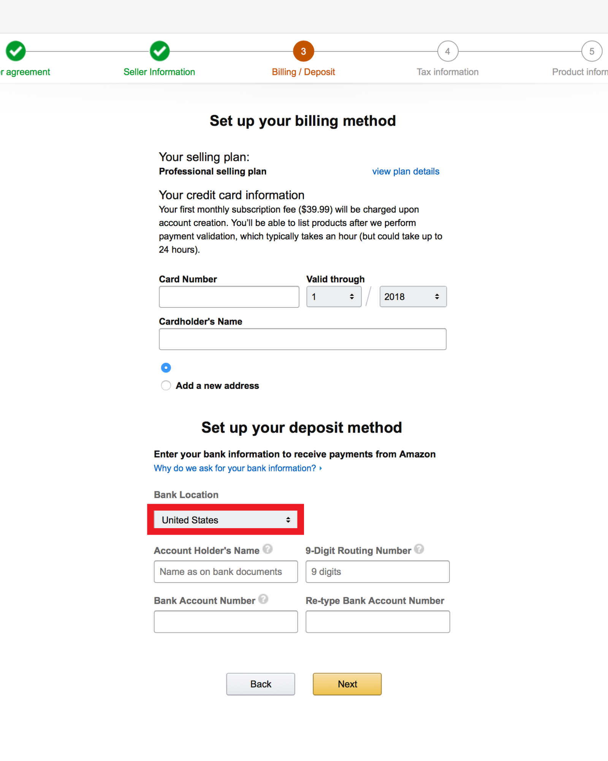Click the Seller Information green checkmark icon
Image resolution: width=608 pixels, height=761 pixels.
(160, 51)
